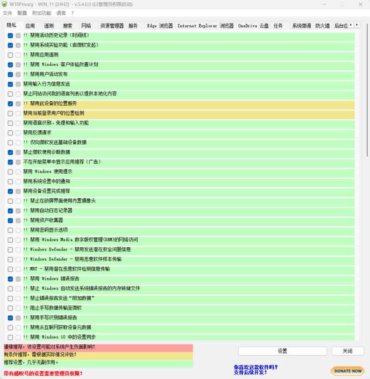Check MRT 禁用潜在恶意软件检测信息传输 checkbox

pyautogui.click(x=10, y=269)
